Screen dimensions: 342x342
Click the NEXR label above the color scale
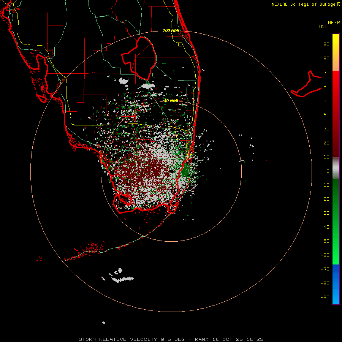pyautogui.click(x=334, y=23)
